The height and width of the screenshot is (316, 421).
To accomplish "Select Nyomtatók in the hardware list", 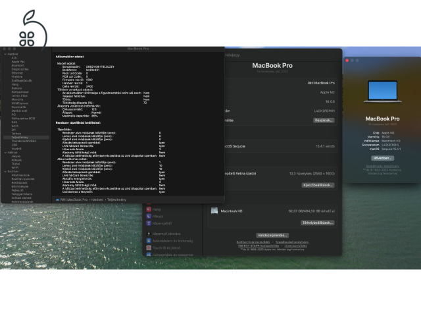I will click(18, 107).
